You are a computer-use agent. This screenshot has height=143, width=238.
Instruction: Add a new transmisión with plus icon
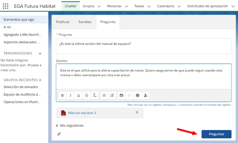point(40,54)
